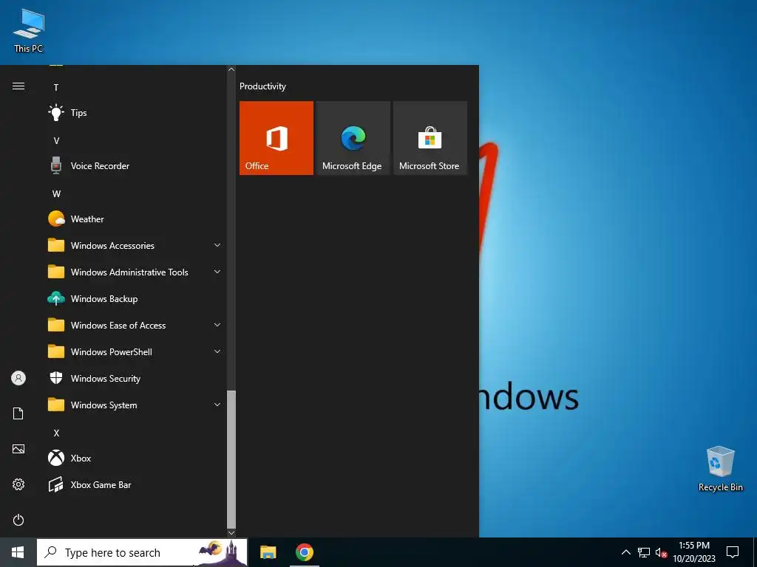Open Google Chrome from the taskbar

click(x=304, y=552)
